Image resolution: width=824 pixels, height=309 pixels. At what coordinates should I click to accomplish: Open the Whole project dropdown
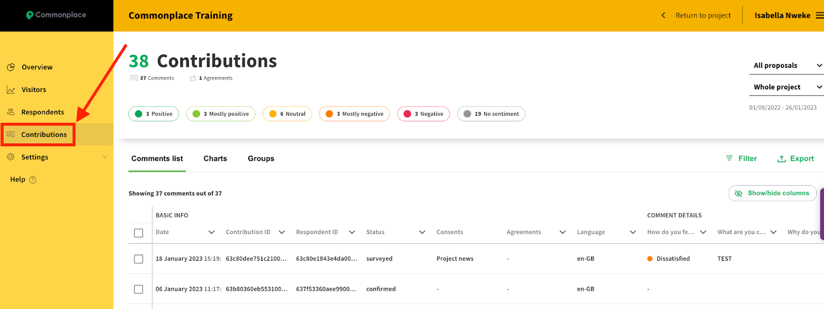tap(787, 87)
